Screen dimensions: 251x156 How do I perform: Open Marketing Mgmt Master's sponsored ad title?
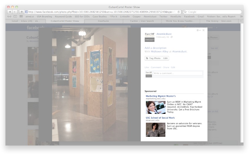pyautogui.click(x=161, y=96)
